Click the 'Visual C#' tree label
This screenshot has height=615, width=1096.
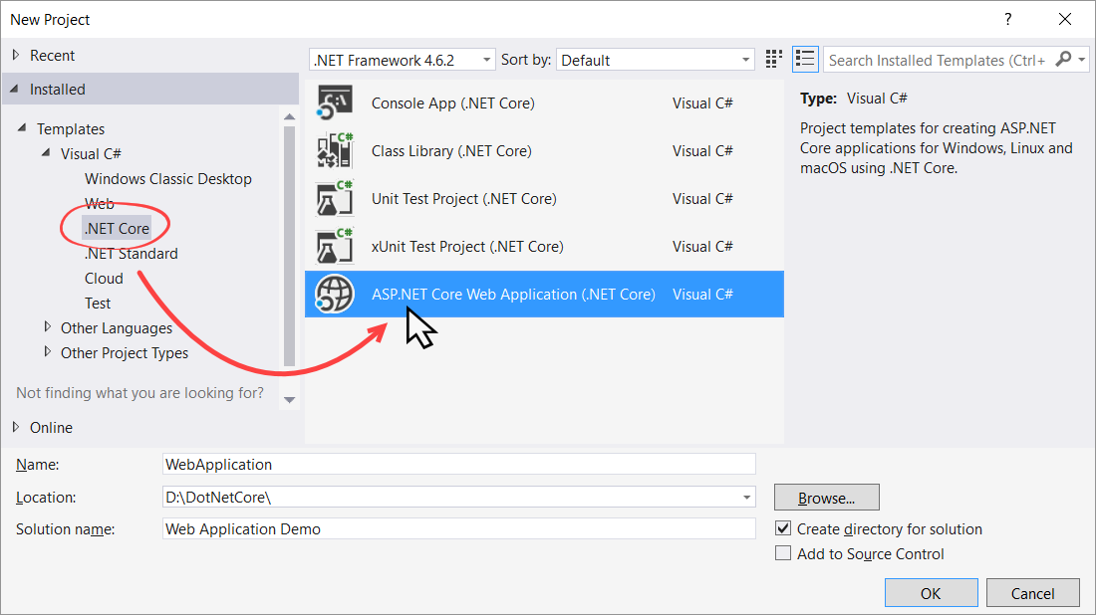(x=91, y=153)
